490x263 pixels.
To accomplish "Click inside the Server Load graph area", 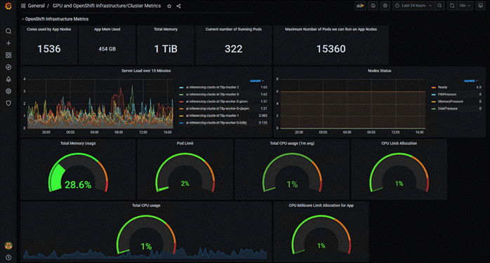I will (100, 104).
